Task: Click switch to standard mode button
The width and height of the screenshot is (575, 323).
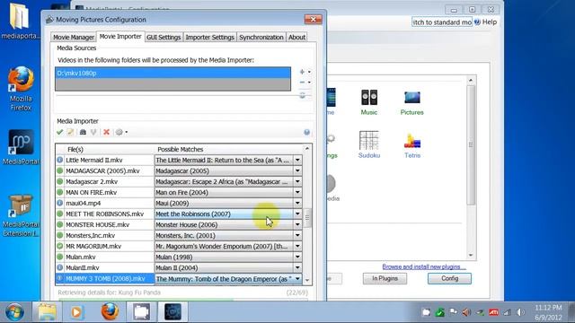Action: click(x=442, y=22)
